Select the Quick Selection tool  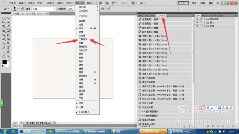point(8,22)
